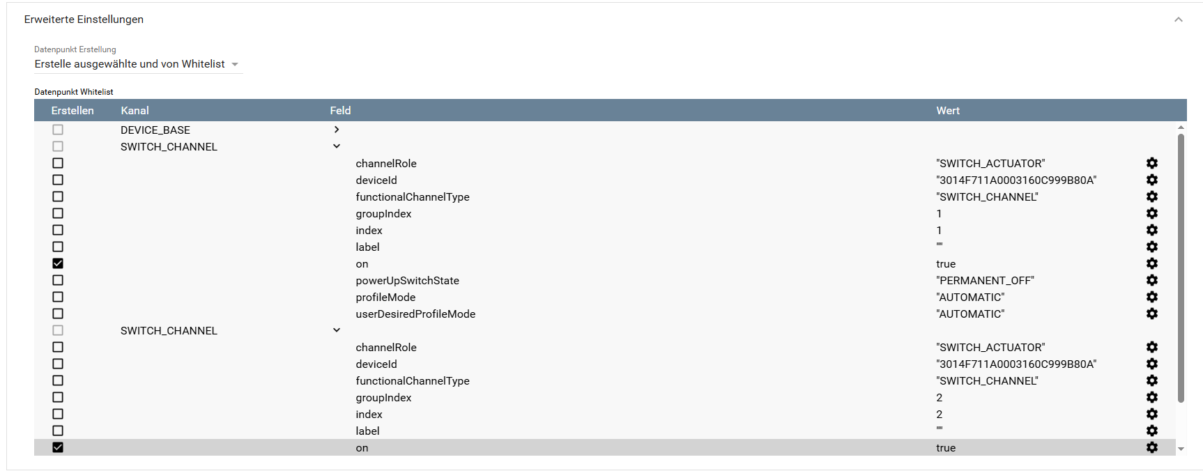The width and height of the screenshot is (1203, 471).
Task: Expand the DEVICE_BASE channel row
Action: (x=337, y=130)
